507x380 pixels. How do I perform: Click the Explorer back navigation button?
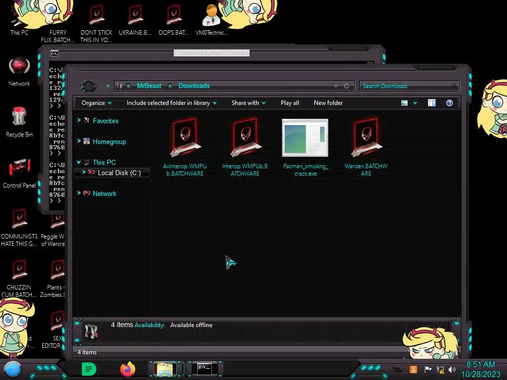(x=88, y=86)
